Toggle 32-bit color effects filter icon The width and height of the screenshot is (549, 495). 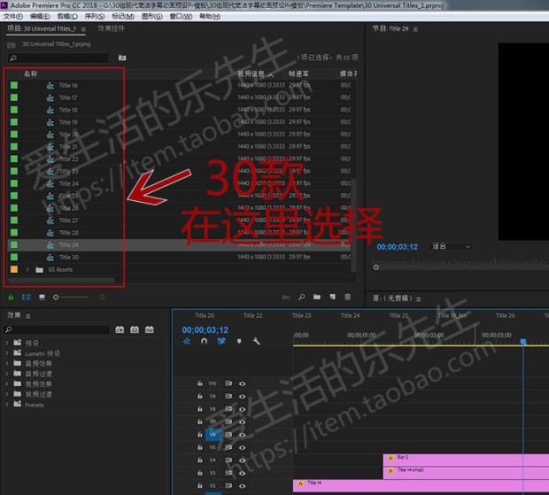[135, 329]
